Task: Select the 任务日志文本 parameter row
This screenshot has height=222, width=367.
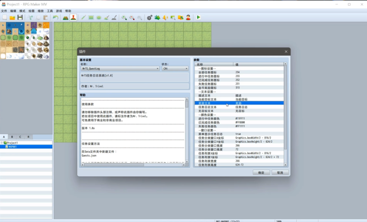Action: (239, 107)
